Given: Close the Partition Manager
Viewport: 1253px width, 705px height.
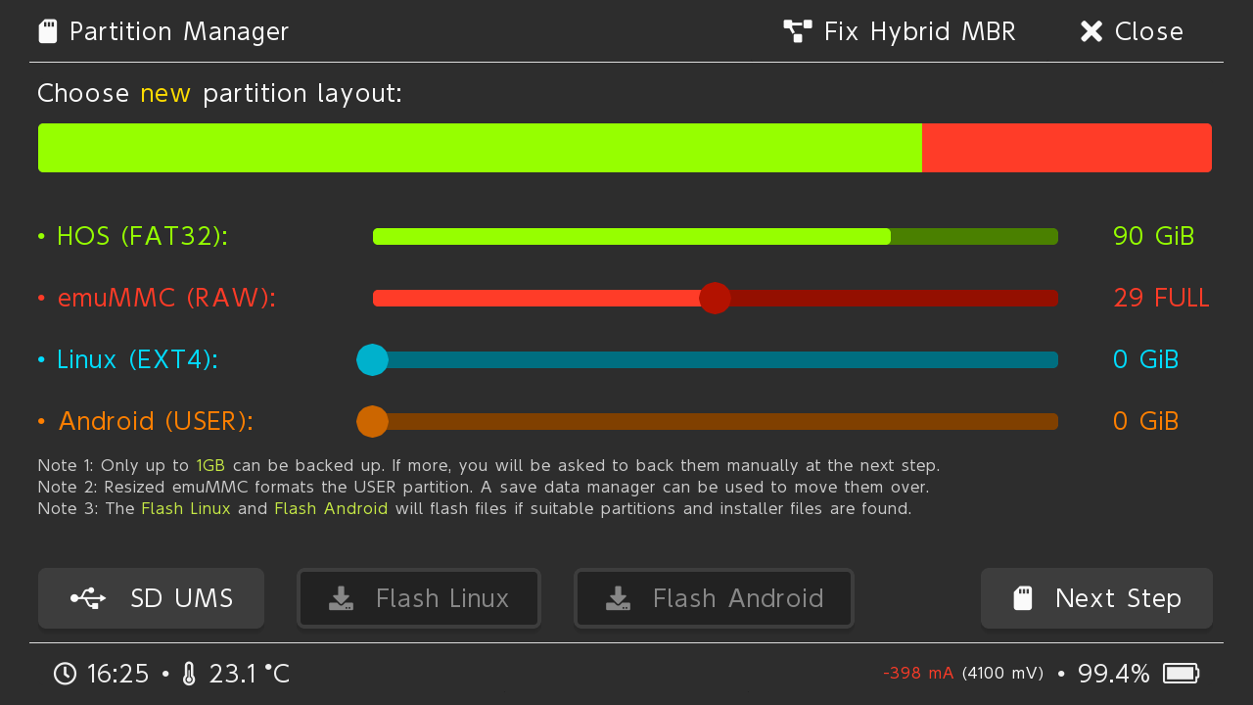Looking at the screenshot, I should (x=1132, y=31).
